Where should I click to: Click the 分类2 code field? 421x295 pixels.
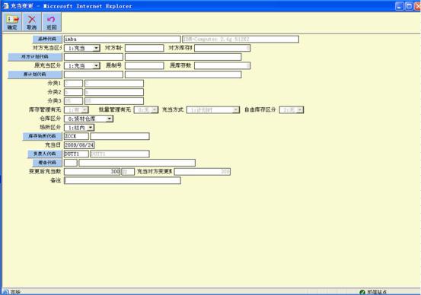pos(73,92)
